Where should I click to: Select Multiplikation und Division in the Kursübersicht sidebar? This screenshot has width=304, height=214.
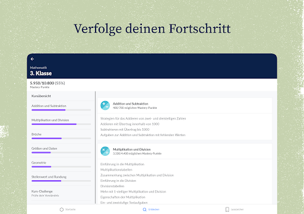pyautogui.click(x=50, y=120)
